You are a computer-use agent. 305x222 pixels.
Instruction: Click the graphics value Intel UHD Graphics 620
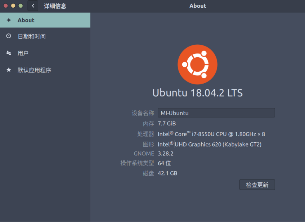point(210,144)
